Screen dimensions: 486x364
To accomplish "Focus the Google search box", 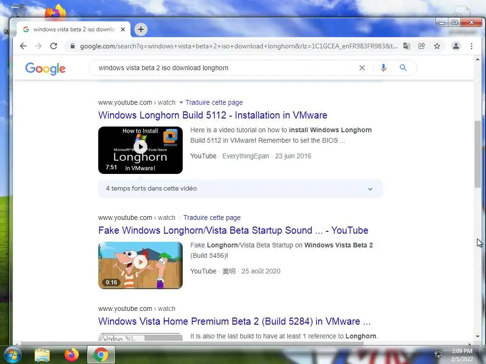I will (x=225, y=68).
